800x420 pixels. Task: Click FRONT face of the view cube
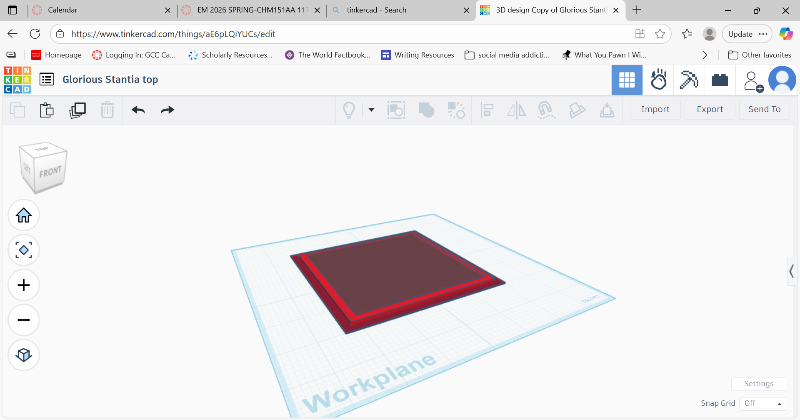pos(50,172)
